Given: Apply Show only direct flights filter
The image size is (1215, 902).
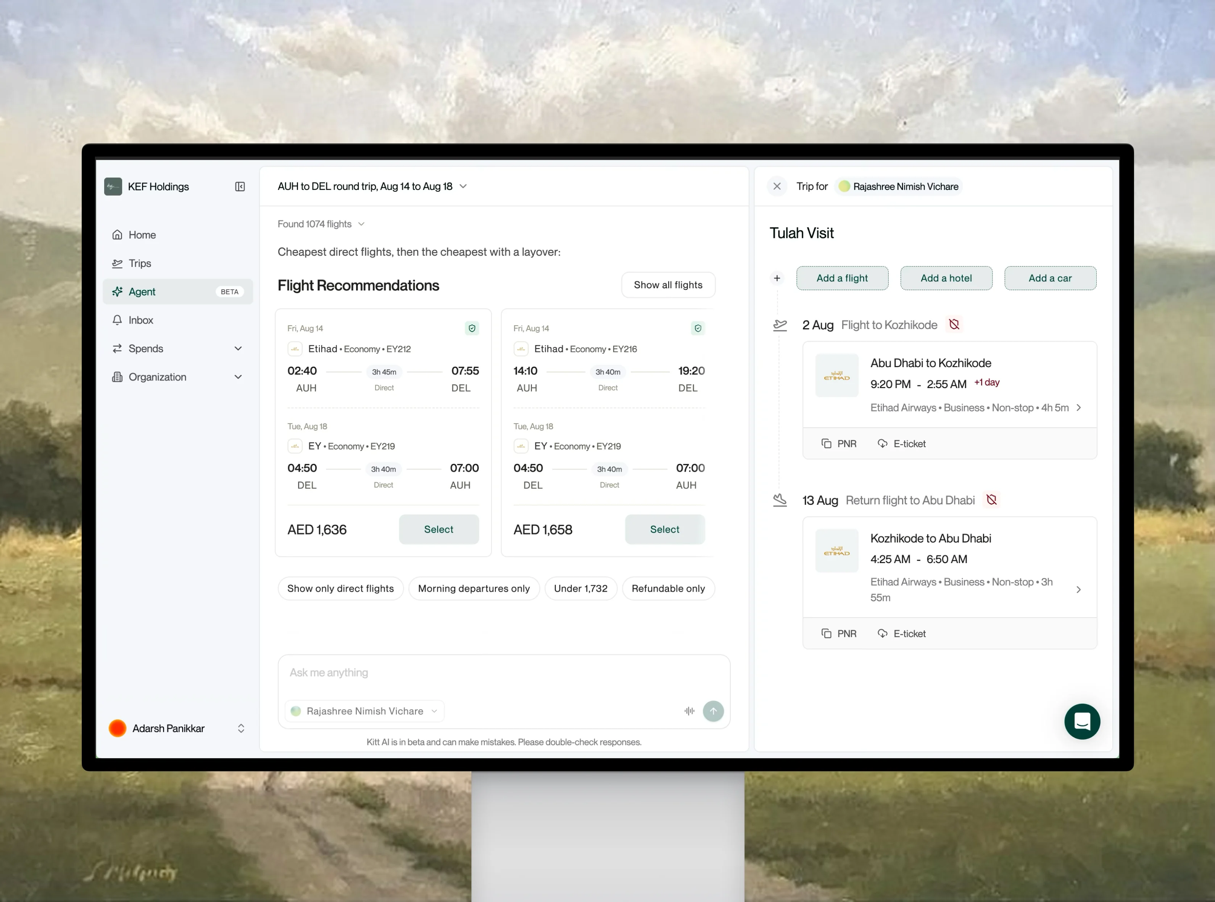Looking at the screenshot, I should [x=340, y=589].
